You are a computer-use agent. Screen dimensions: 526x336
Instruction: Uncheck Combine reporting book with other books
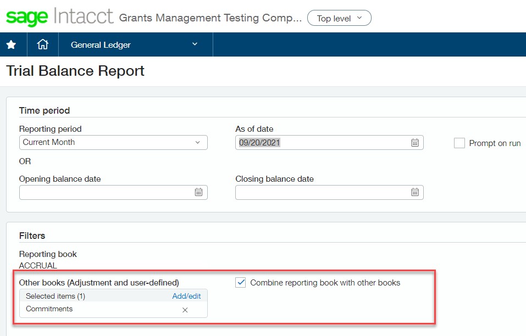240,283
